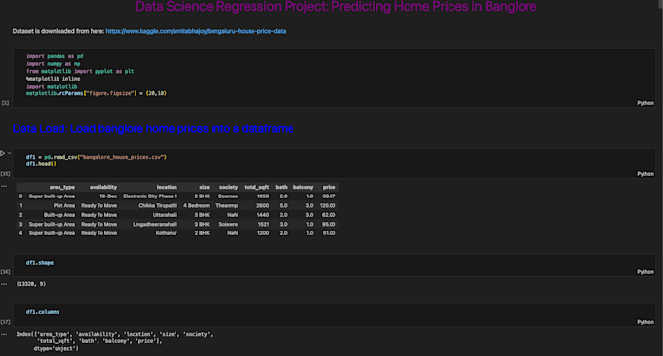This screenshot has width=663, height=356.
Task: Click the area_type column header
Action: point(61,187)
